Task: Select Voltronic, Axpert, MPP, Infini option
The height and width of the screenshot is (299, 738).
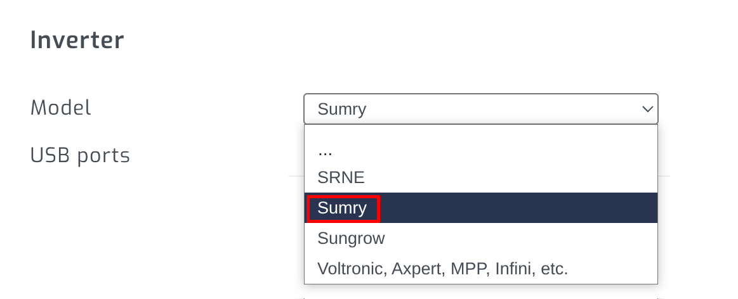Action: pyautogui.click(x=442, y=269)
